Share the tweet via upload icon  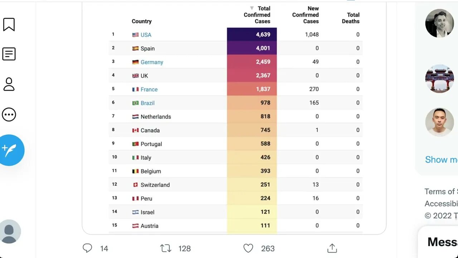(x=332, y=248)
